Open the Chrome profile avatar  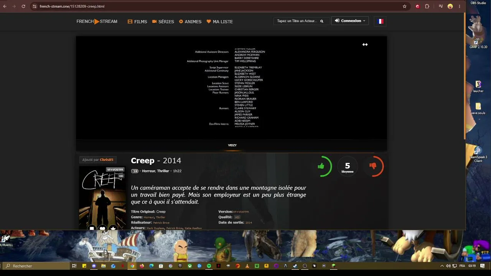click(450, 7)
